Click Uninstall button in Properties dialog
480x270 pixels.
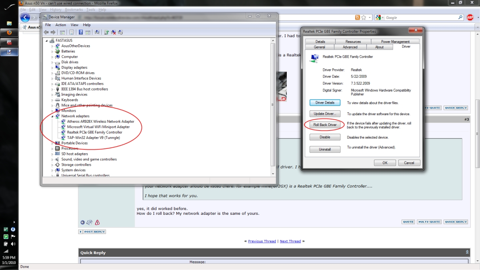(x=325, y=149)
